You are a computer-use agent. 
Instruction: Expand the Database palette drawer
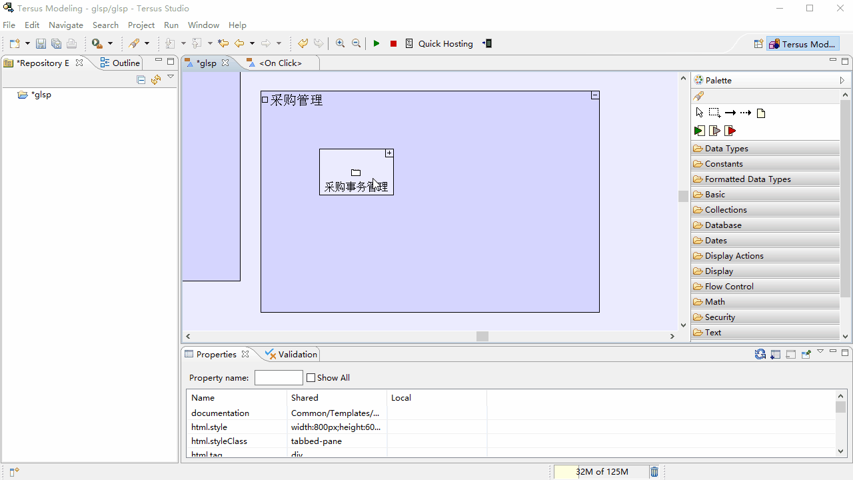coord(766,225)
